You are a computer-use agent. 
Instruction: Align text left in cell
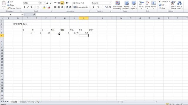(x=55, y=7)
